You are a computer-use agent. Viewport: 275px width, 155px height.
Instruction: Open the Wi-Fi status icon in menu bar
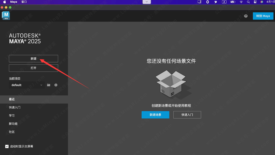[241, 2]
